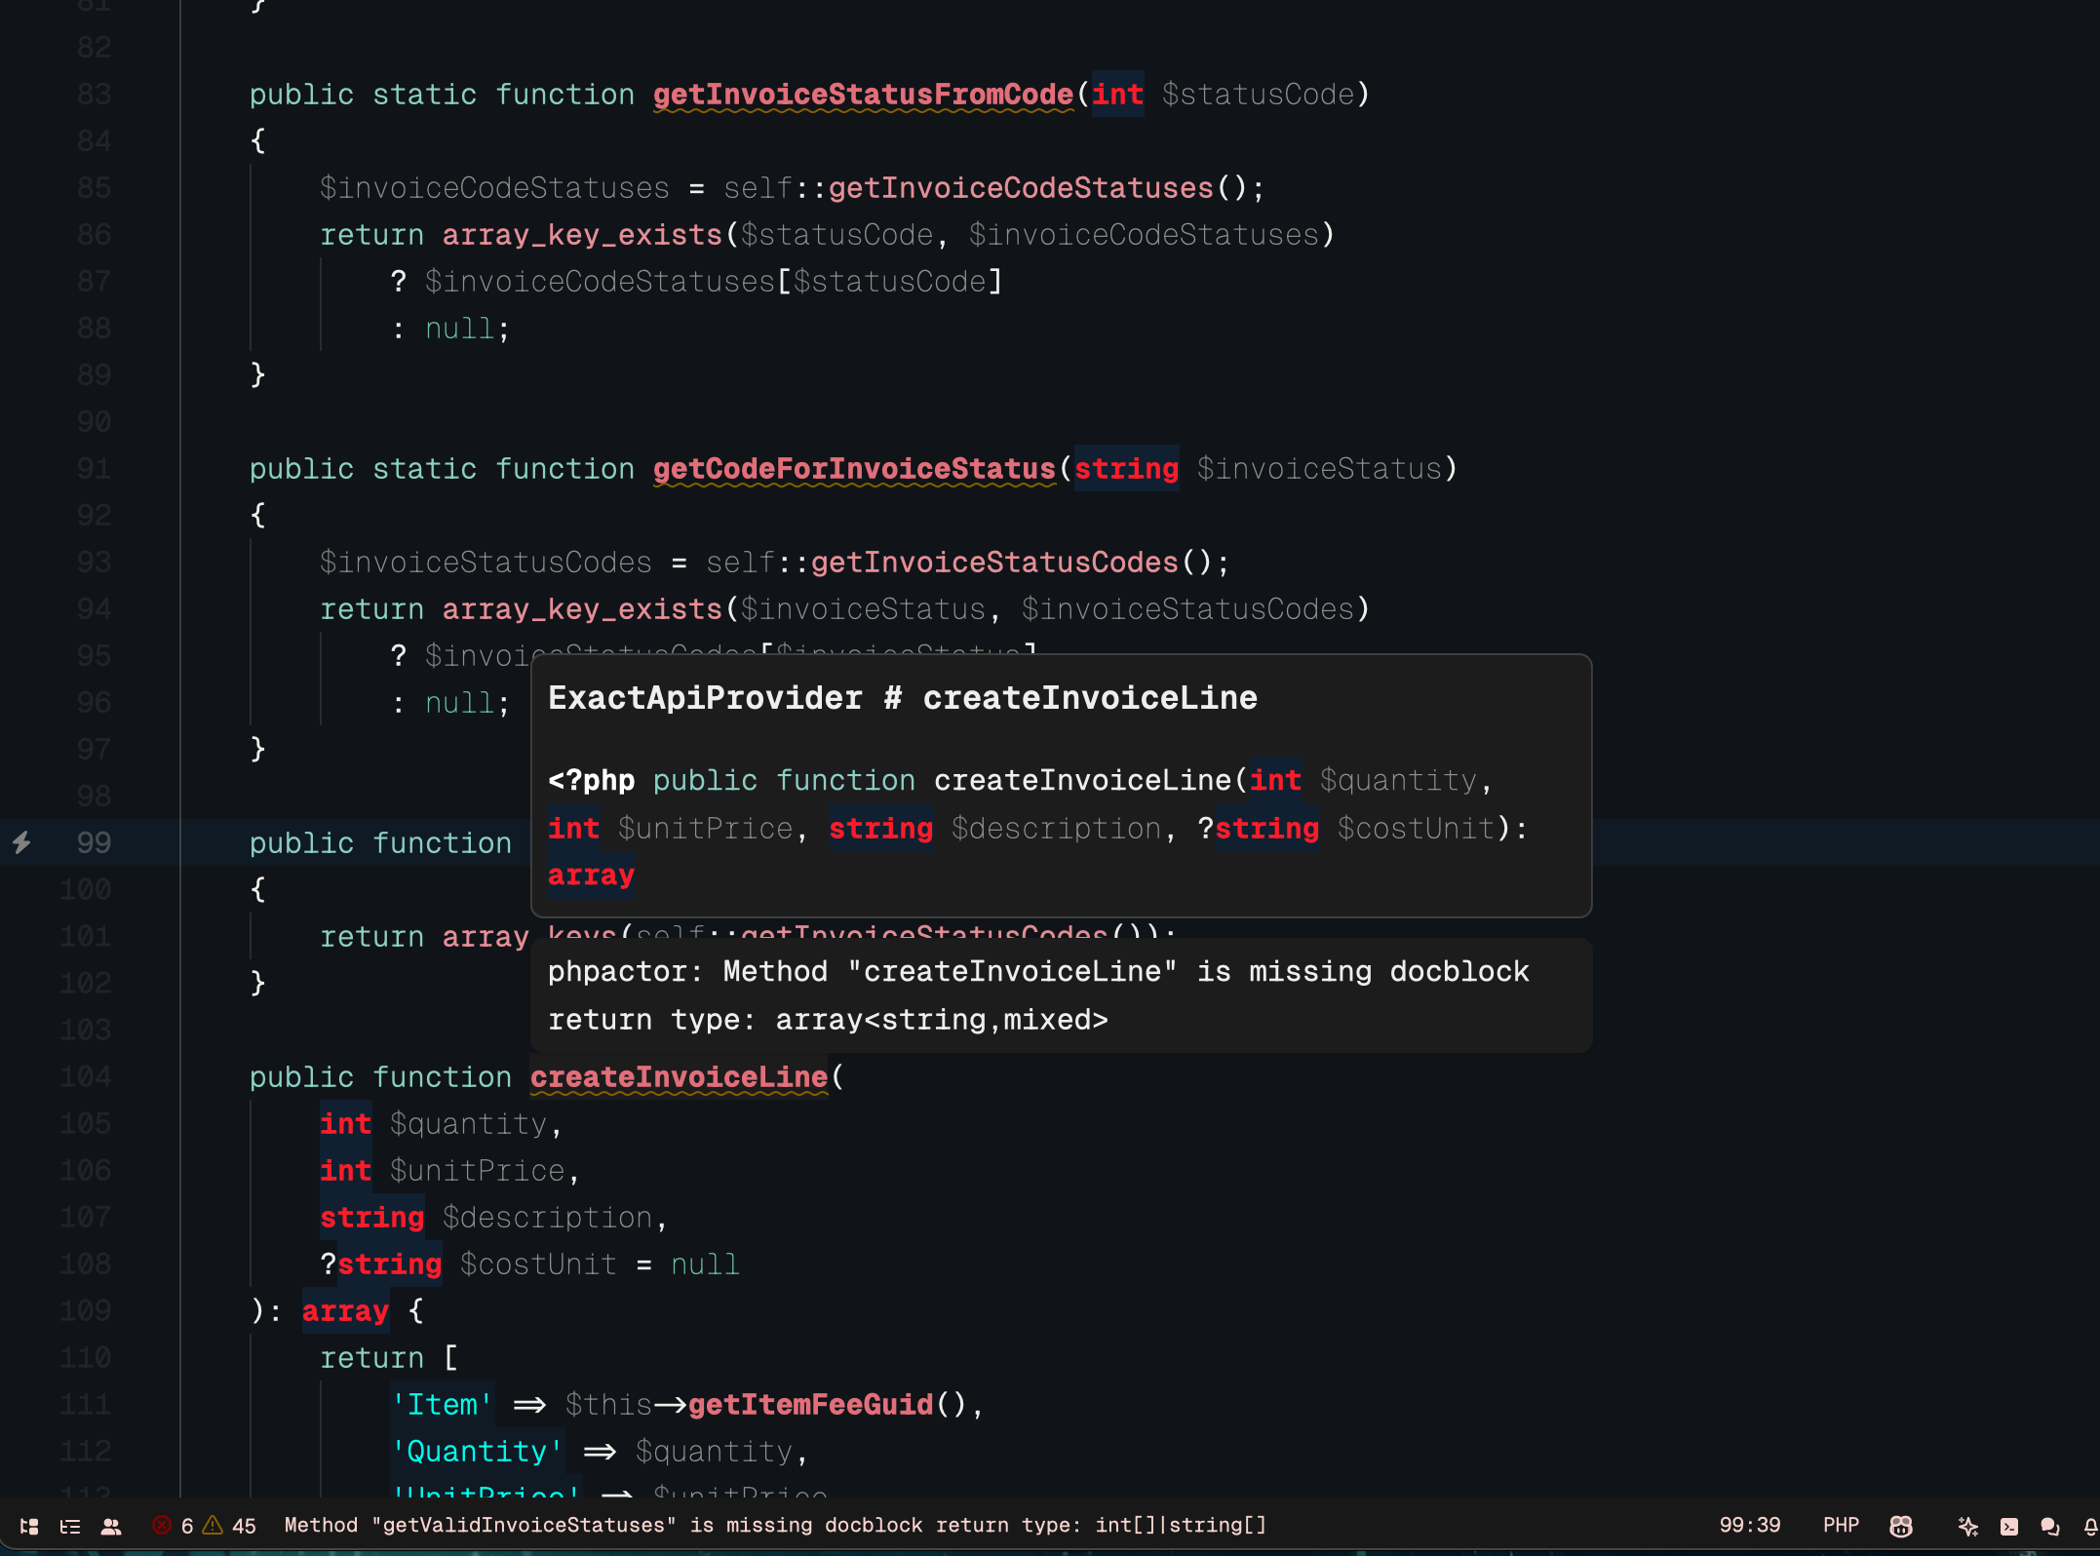Image resolution: width=2100 pixels, height=1556 pixels.
Task: Click getInvoiceCodeStatuses call on line 85
Action: tap(1021, 188)
